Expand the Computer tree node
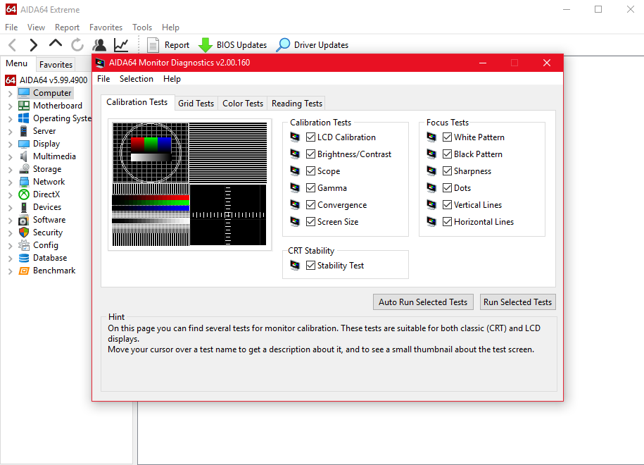Viewport: 644px width, 465px height. [11, 93]
